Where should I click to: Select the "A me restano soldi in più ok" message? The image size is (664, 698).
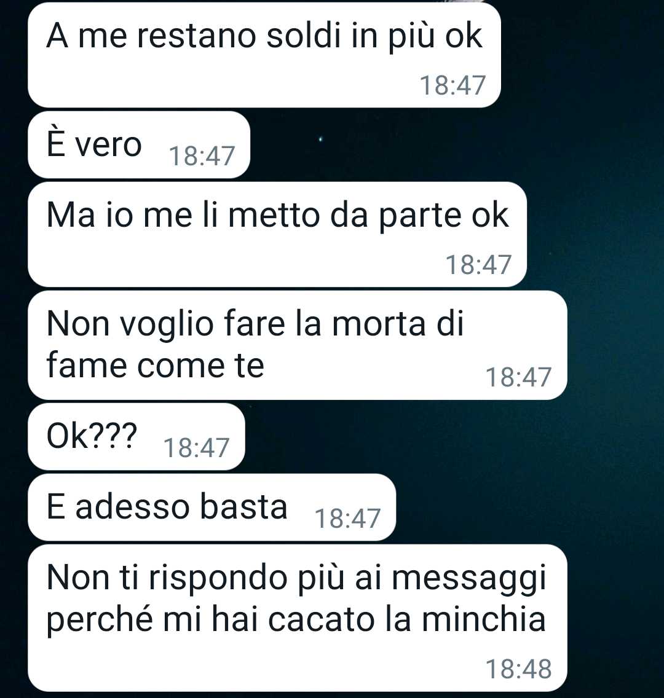tap(264, 55)
